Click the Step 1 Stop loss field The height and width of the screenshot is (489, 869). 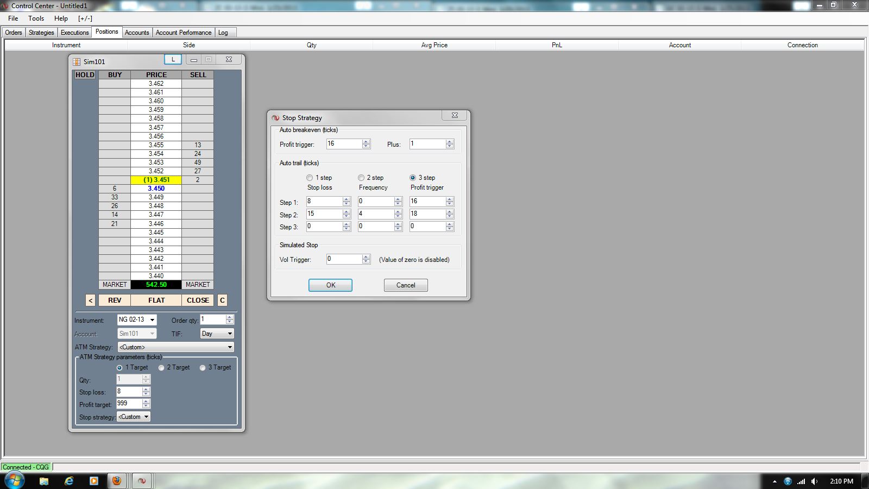click(324, 201)
